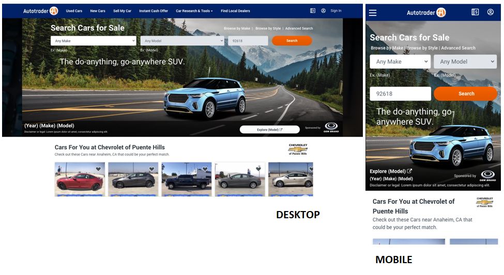The width and height of the screenshot is (504, 275).
Task: Open Instant Cash Offer from the navigation bar
Action: [x=154, y=11]
